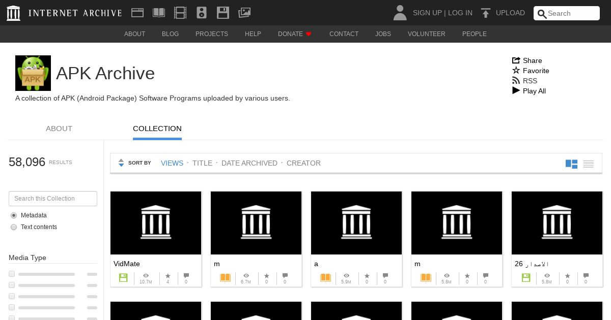This screenshot has width=611, height=320.
Task: Open the software floppy disk icon
Action: coord(223,13)
